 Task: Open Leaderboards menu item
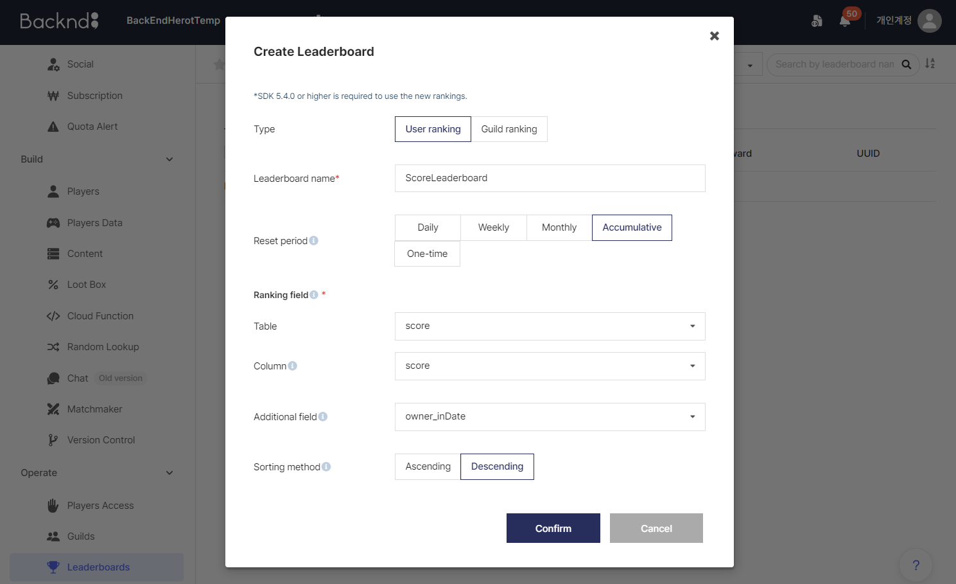[96, 567]
